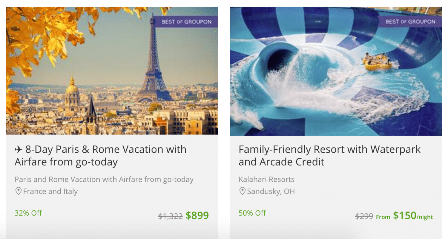Image resolution: width=448 pixels, height=239 pixels.
Task: Open the 8-Day Paris & Rome Vacation title
Action: click(x=101, y=156)
